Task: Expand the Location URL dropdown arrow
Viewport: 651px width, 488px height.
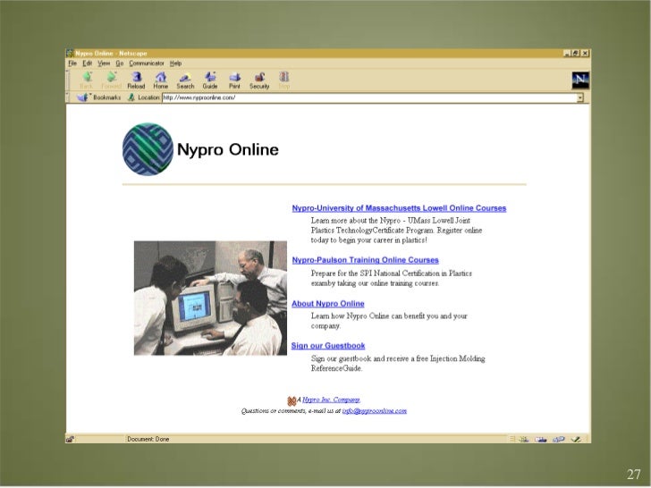Action: (x=580, y=98)
